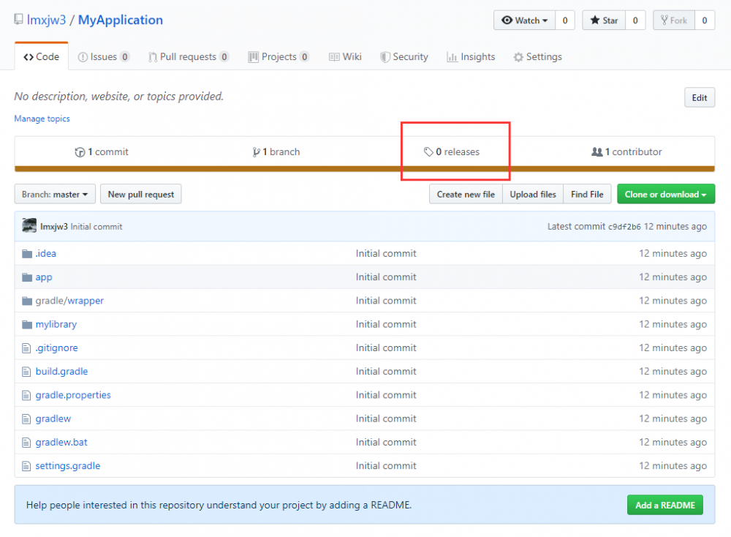Click the app folder icon

click(27, 277)
